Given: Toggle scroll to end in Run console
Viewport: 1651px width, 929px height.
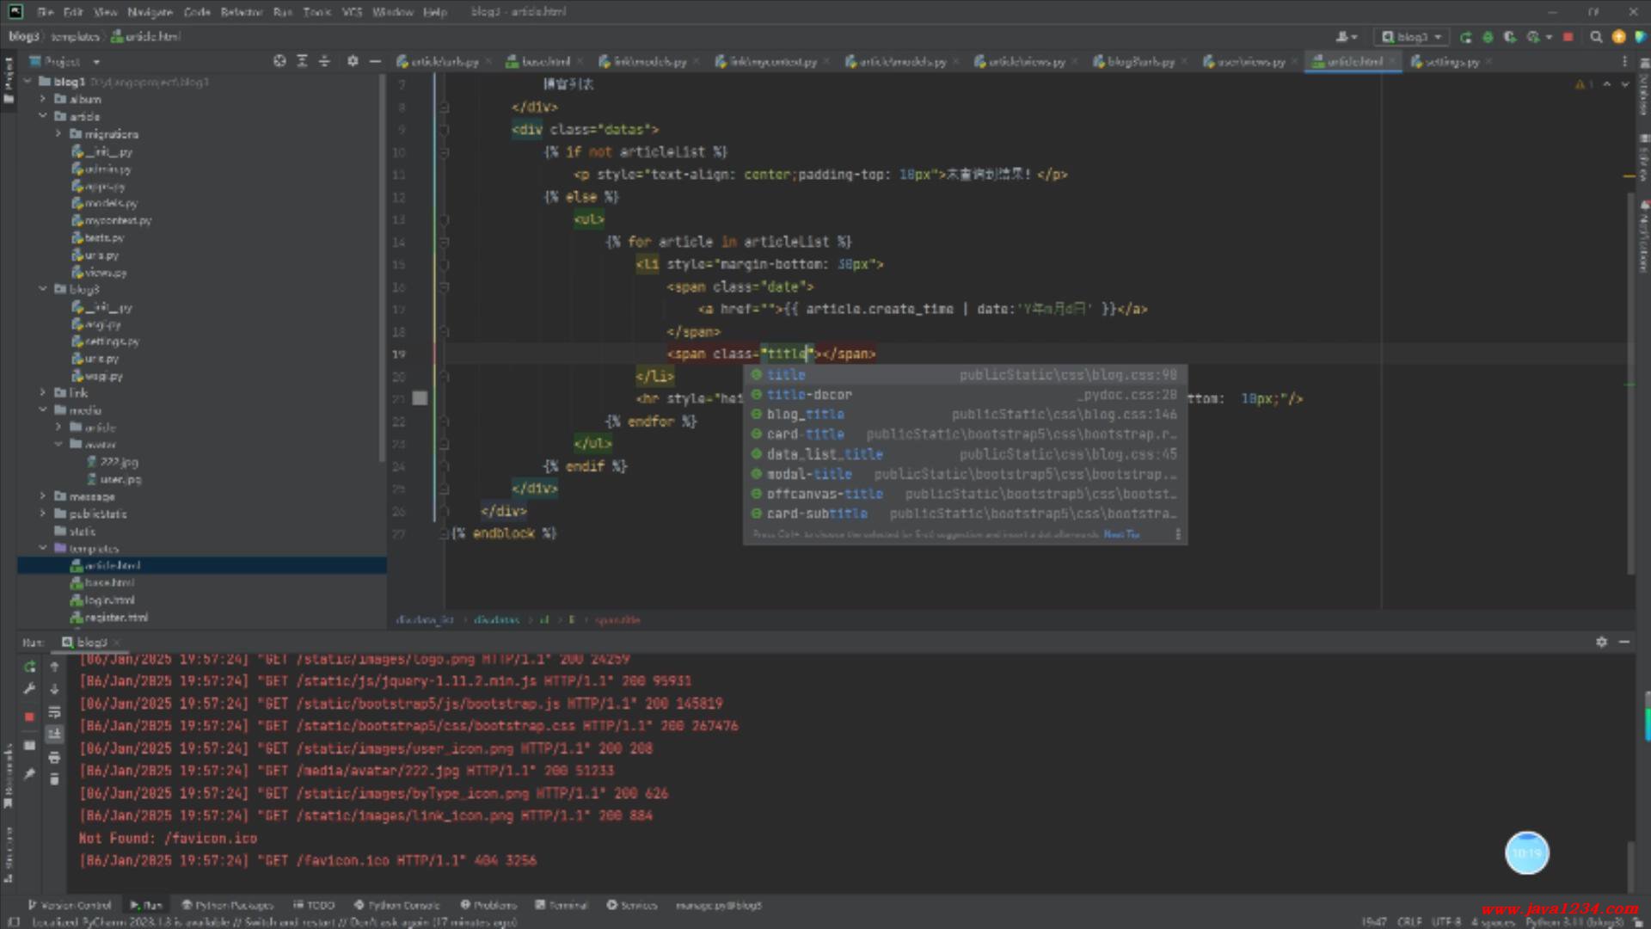Looking at the screenshot, I should [54, 734].
